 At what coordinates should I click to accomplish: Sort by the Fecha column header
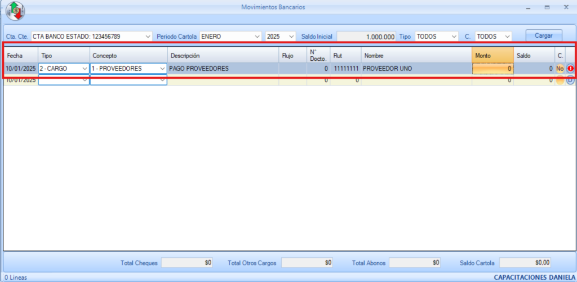21,56
